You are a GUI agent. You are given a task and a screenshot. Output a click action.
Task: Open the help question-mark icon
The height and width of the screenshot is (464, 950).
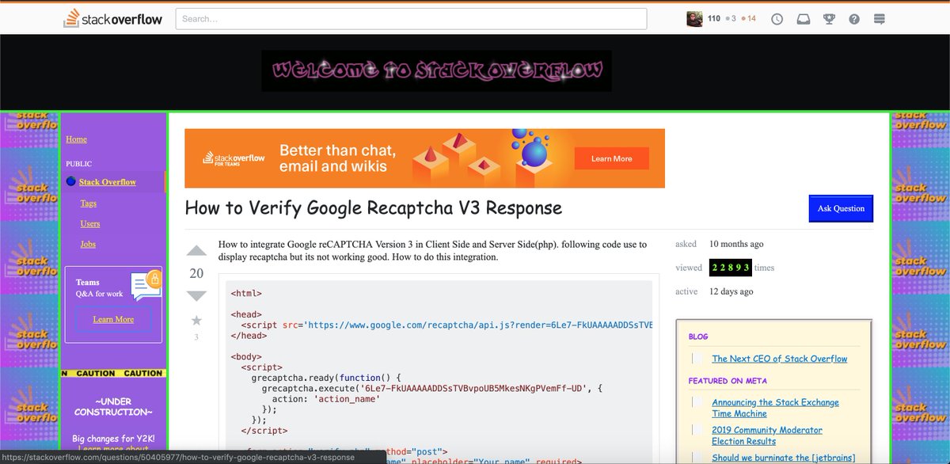coord(854,19)
